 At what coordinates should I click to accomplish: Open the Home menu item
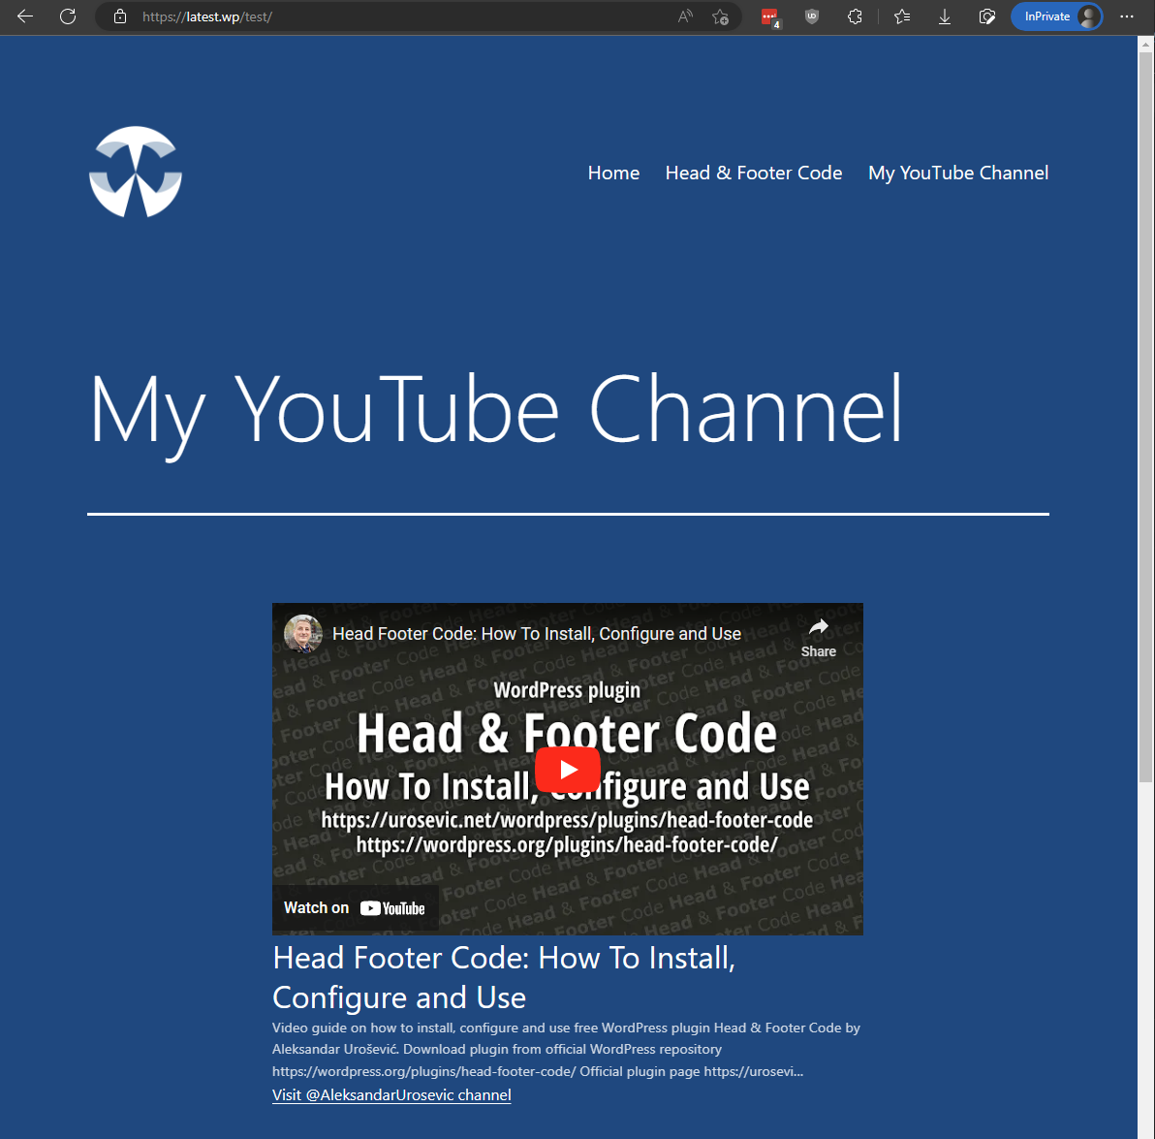pyautogui.click(x=612, y=173)
